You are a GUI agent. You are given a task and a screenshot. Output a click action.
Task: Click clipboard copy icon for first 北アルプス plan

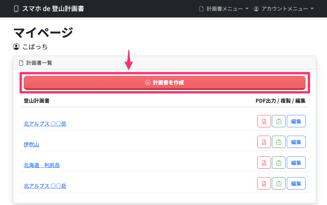[x=279, y=121]
